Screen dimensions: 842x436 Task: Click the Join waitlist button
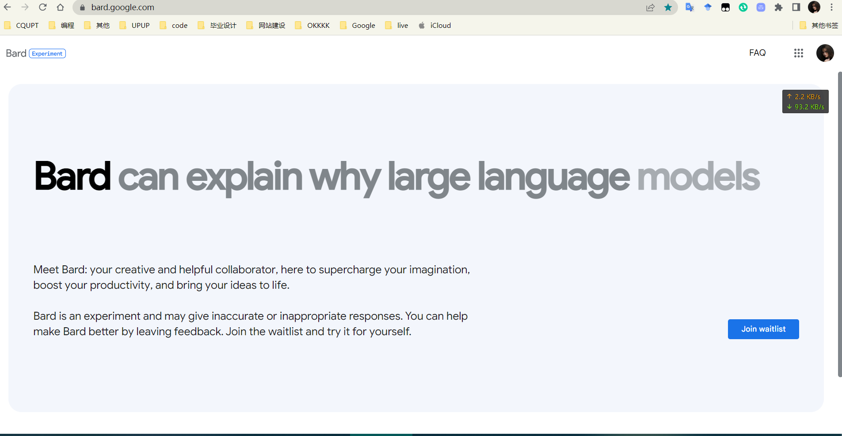[763, 329]
